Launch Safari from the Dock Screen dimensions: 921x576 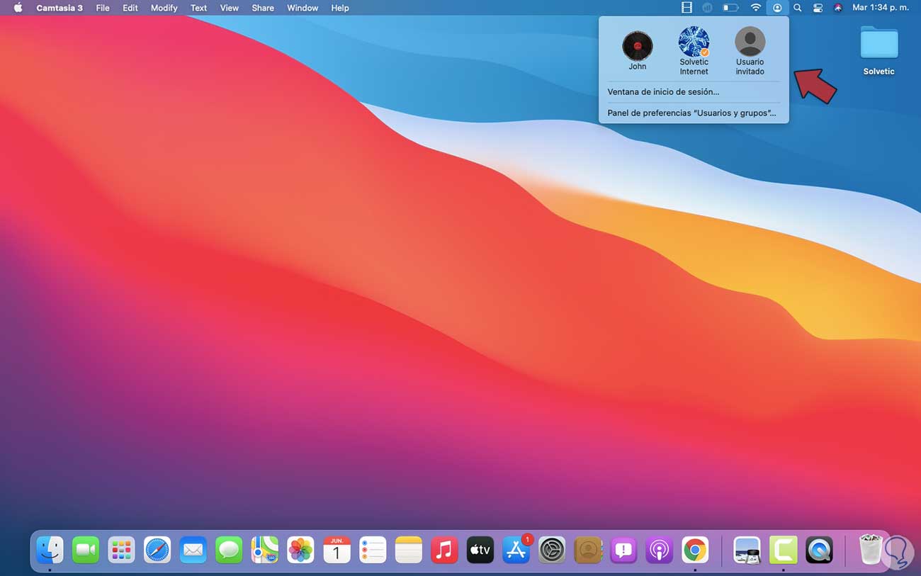tap(157, 550)
